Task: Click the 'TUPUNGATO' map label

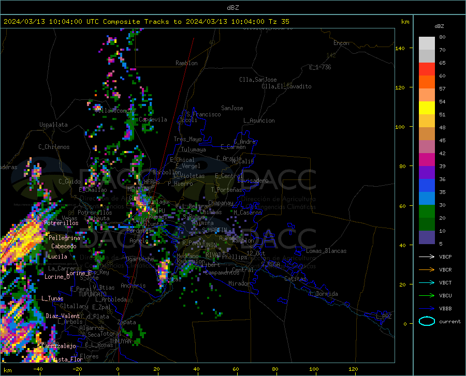Action: pos(93,294)
